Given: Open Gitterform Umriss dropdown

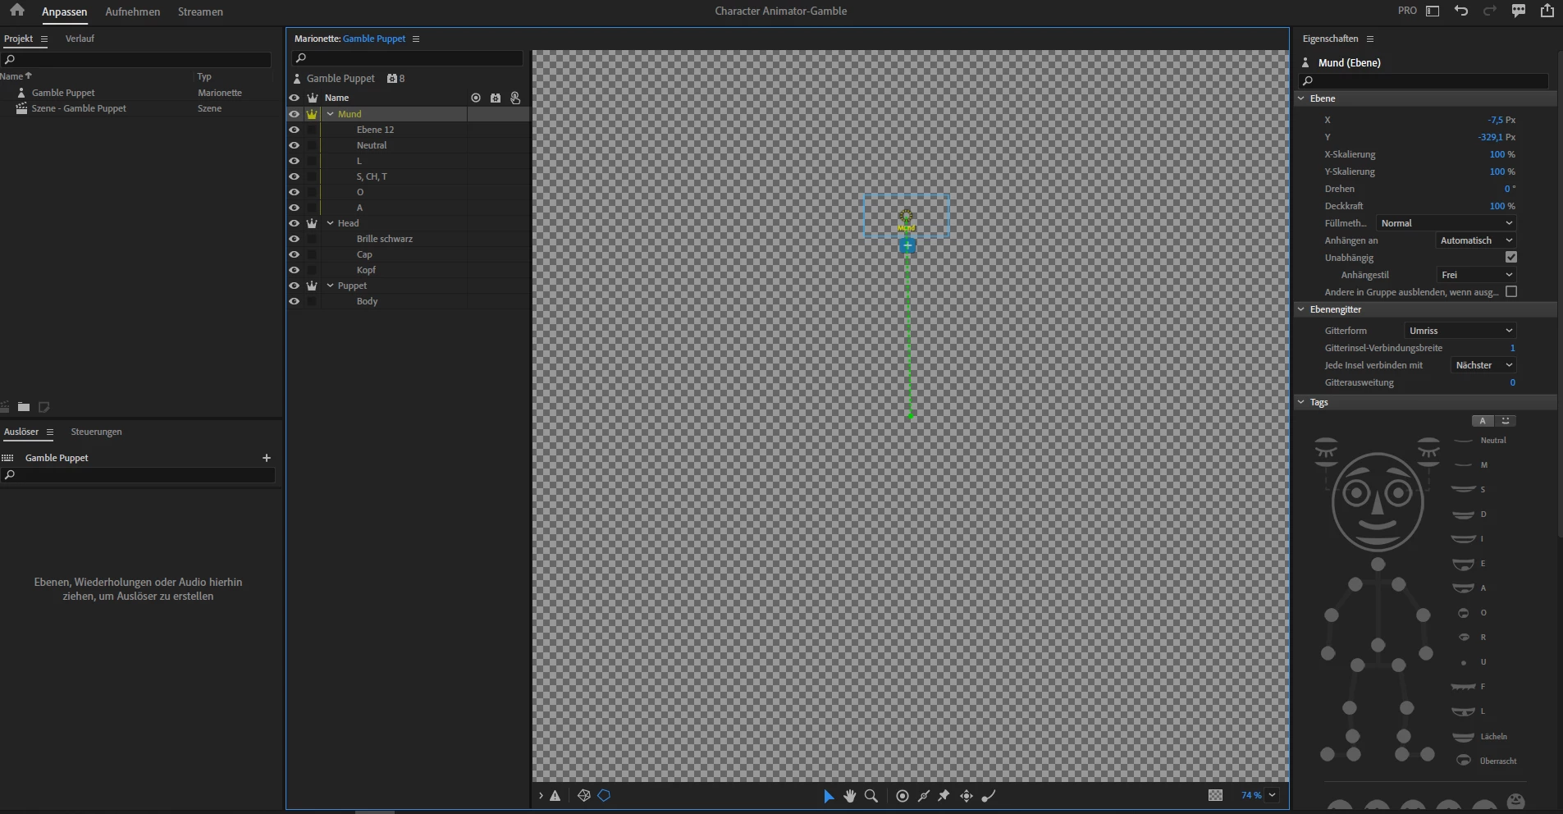Looking at the screenshot, I should pos(1460,331).
